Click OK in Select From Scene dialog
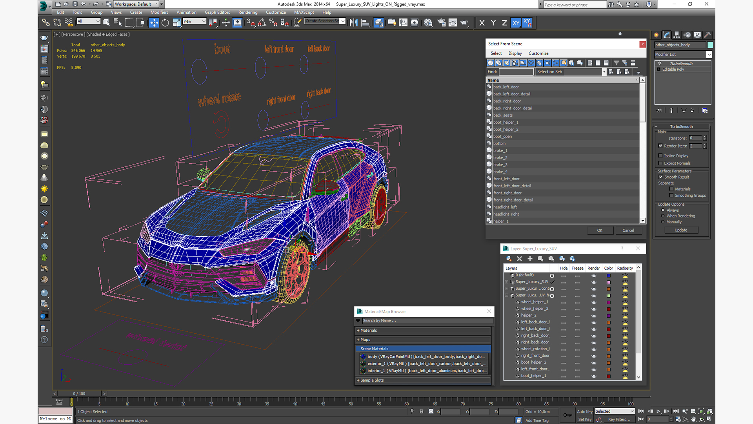 point(600,230)
